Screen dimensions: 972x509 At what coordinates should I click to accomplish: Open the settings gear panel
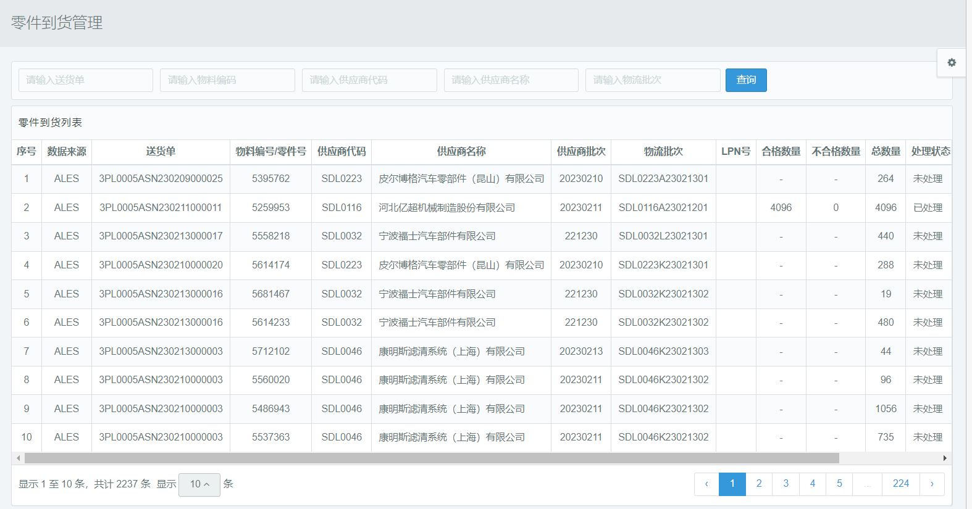click(952, 62)
